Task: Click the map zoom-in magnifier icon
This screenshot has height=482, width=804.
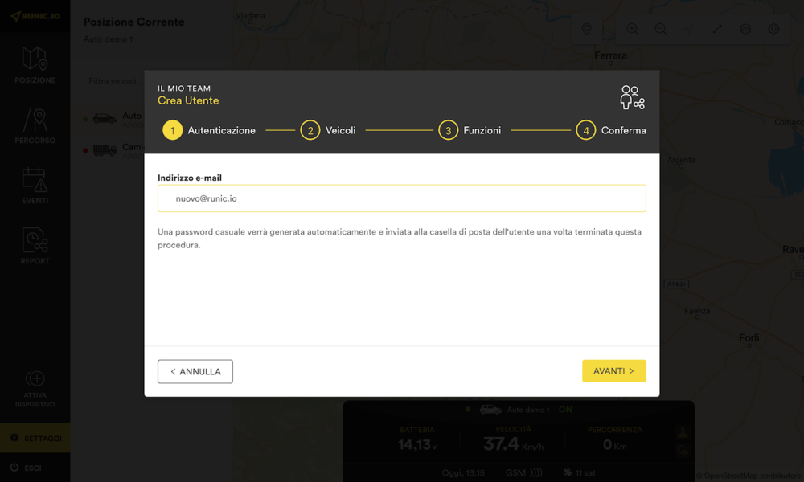Action: 632,29
